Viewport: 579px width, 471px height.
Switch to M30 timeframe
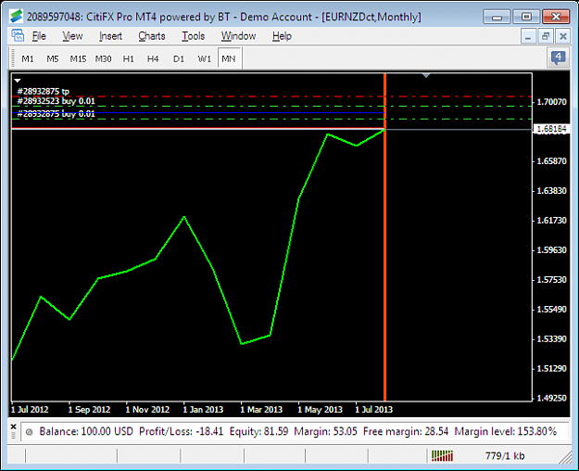(103, 58)
